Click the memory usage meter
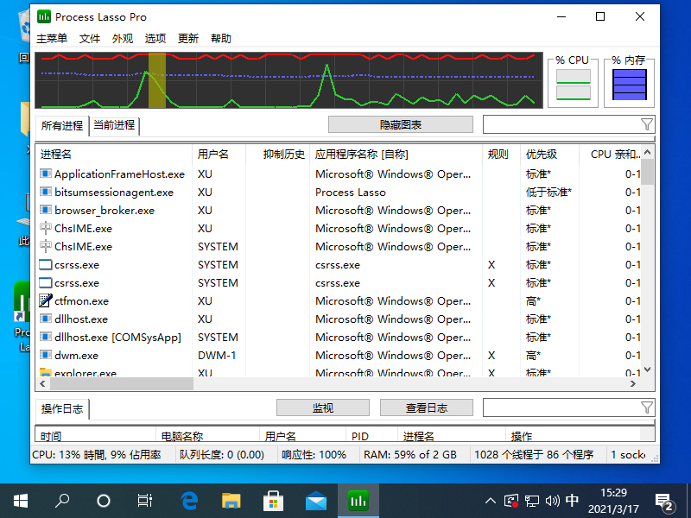691x518 pixels. pos(629,85)
